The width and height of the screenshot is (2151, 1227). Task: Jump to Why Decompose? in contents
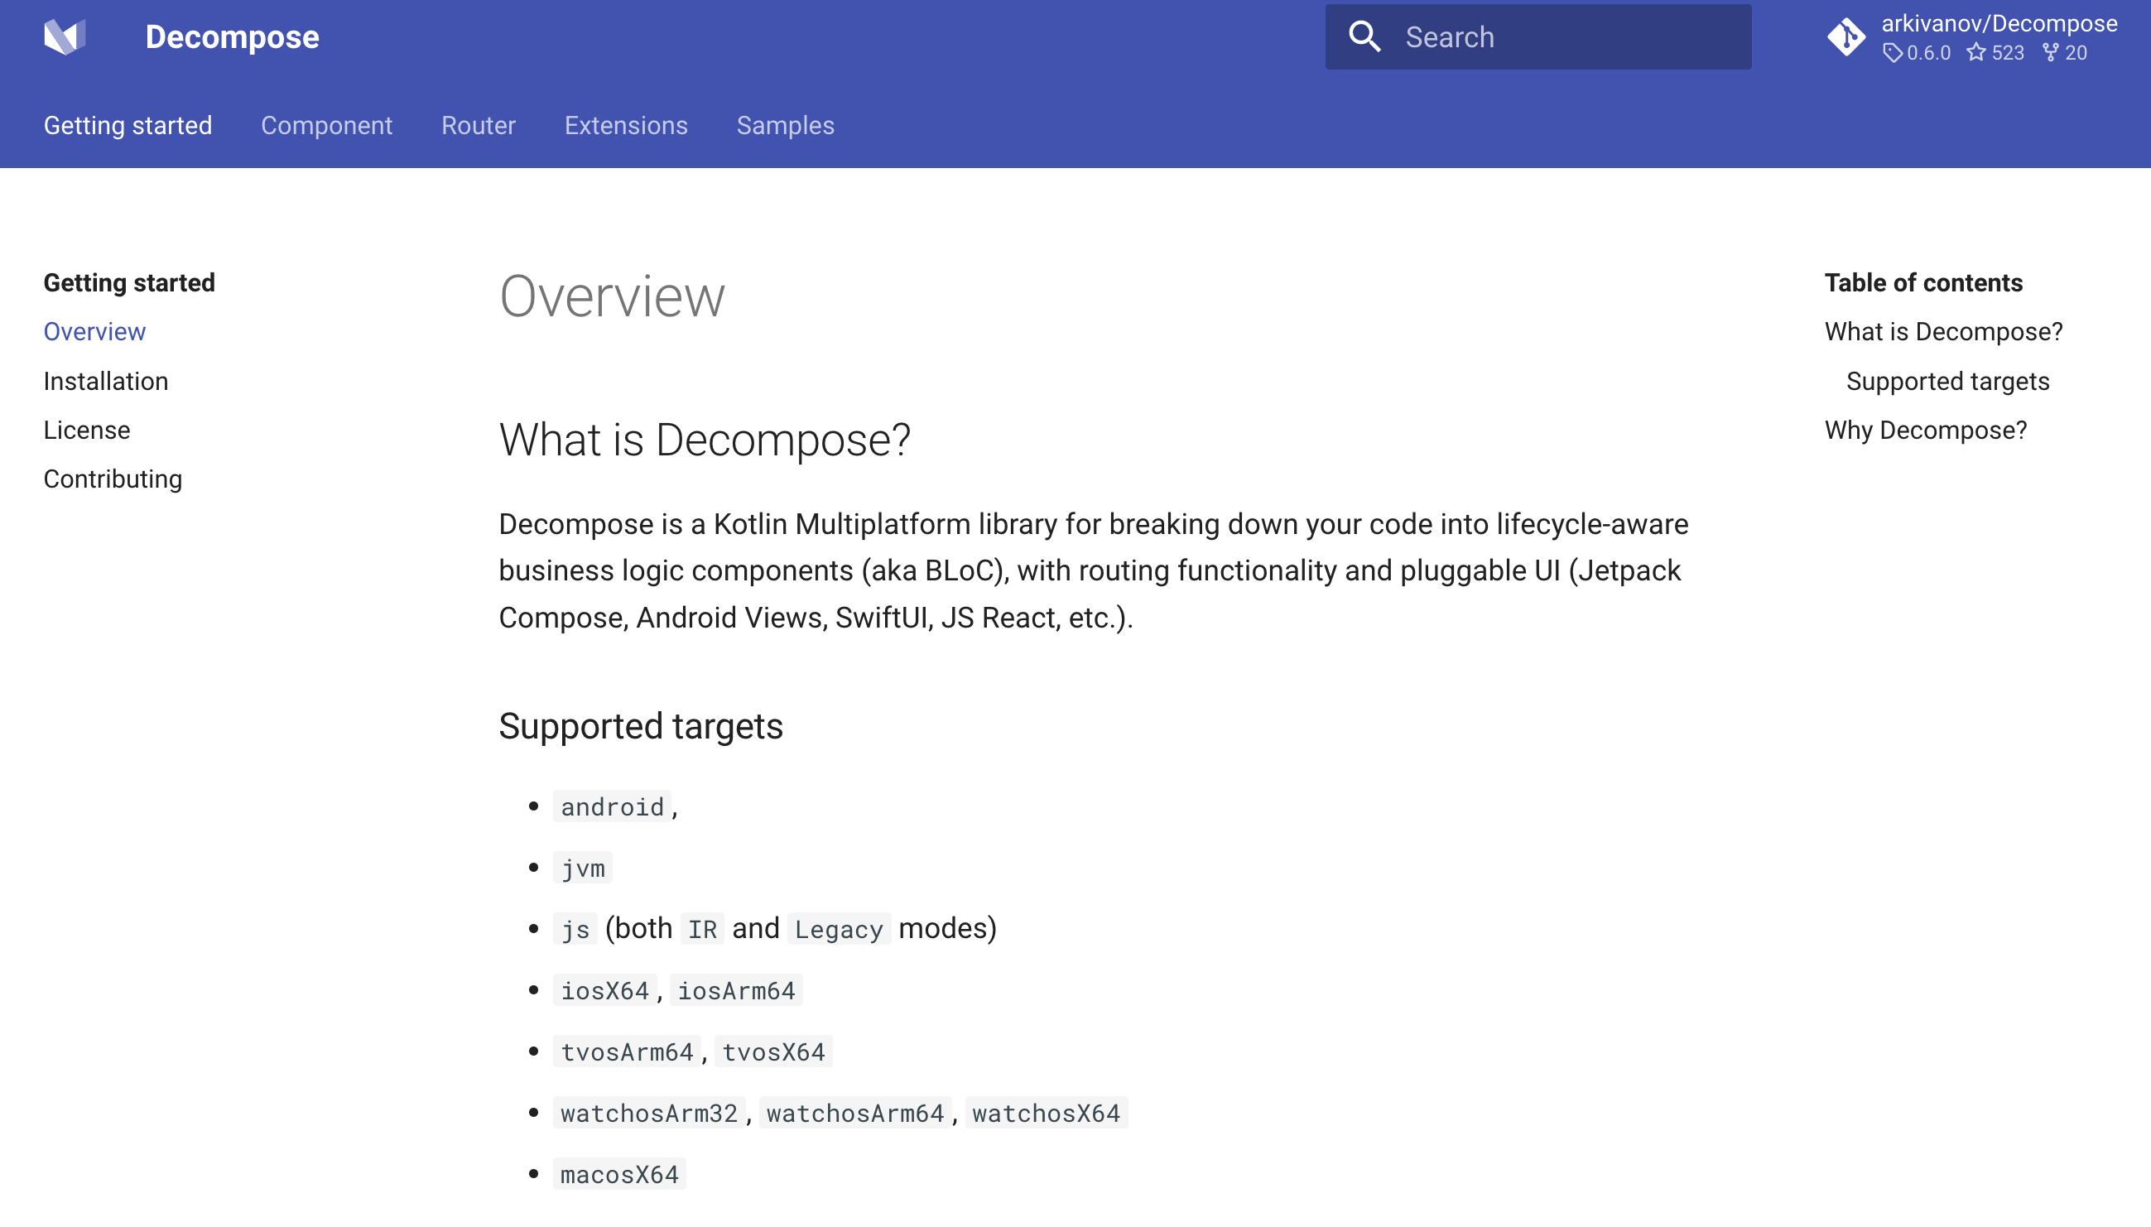point(1926,431)
